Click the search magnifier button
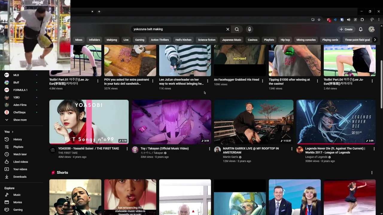Image resolution: width=383 pixels, height=215 pixels. (x=237, y=29)
